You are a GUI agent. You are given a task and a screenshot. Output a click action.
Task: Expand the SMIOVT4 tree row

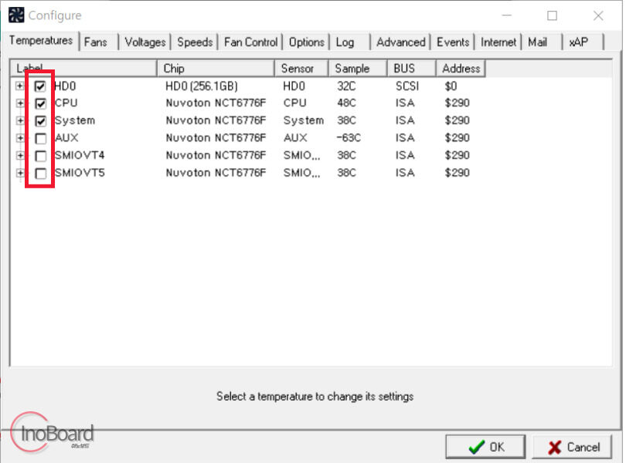19,156
